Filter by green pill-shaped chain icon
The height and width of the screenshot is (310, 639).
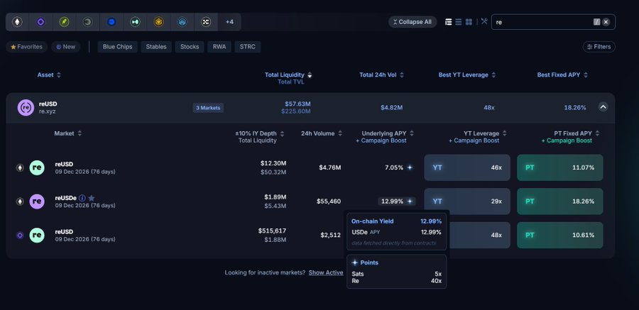click(x=64, y=22)
